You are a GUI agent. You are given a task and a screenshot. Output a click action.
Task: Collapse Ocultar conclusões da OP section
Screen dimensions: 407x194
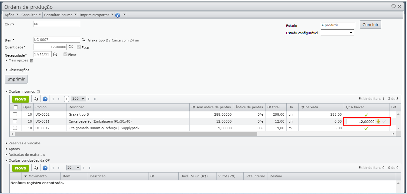(x=28, y=160)
